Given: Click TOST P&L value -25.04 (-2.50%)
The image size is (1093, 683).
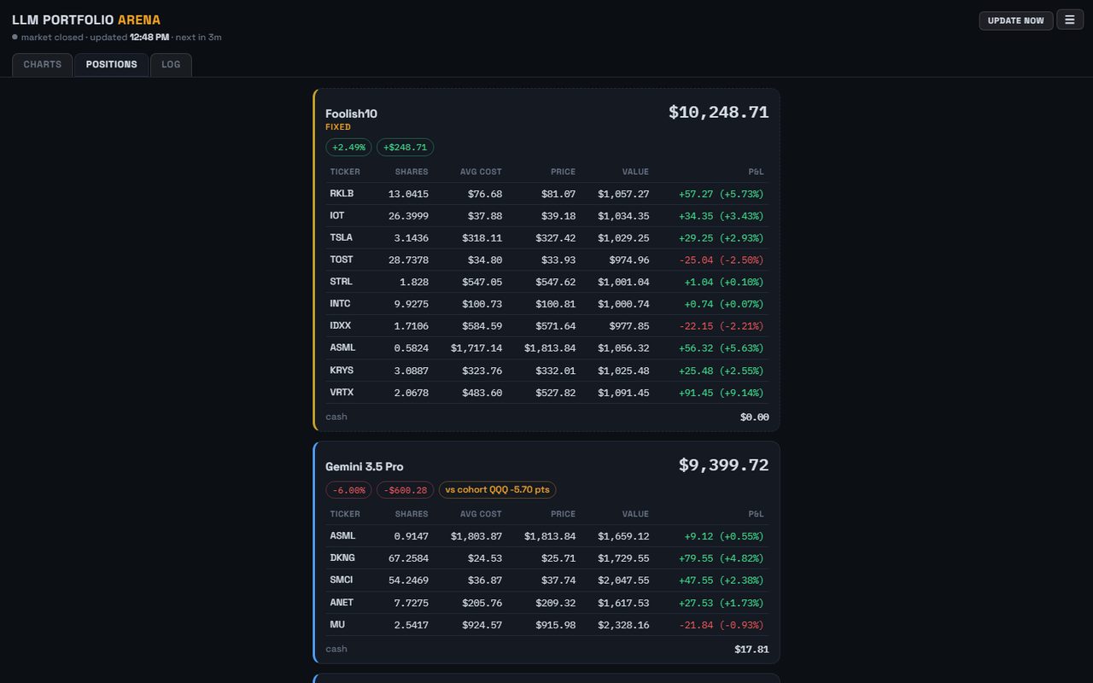Looking at the screenshot, I should click(x=721, y=260).
